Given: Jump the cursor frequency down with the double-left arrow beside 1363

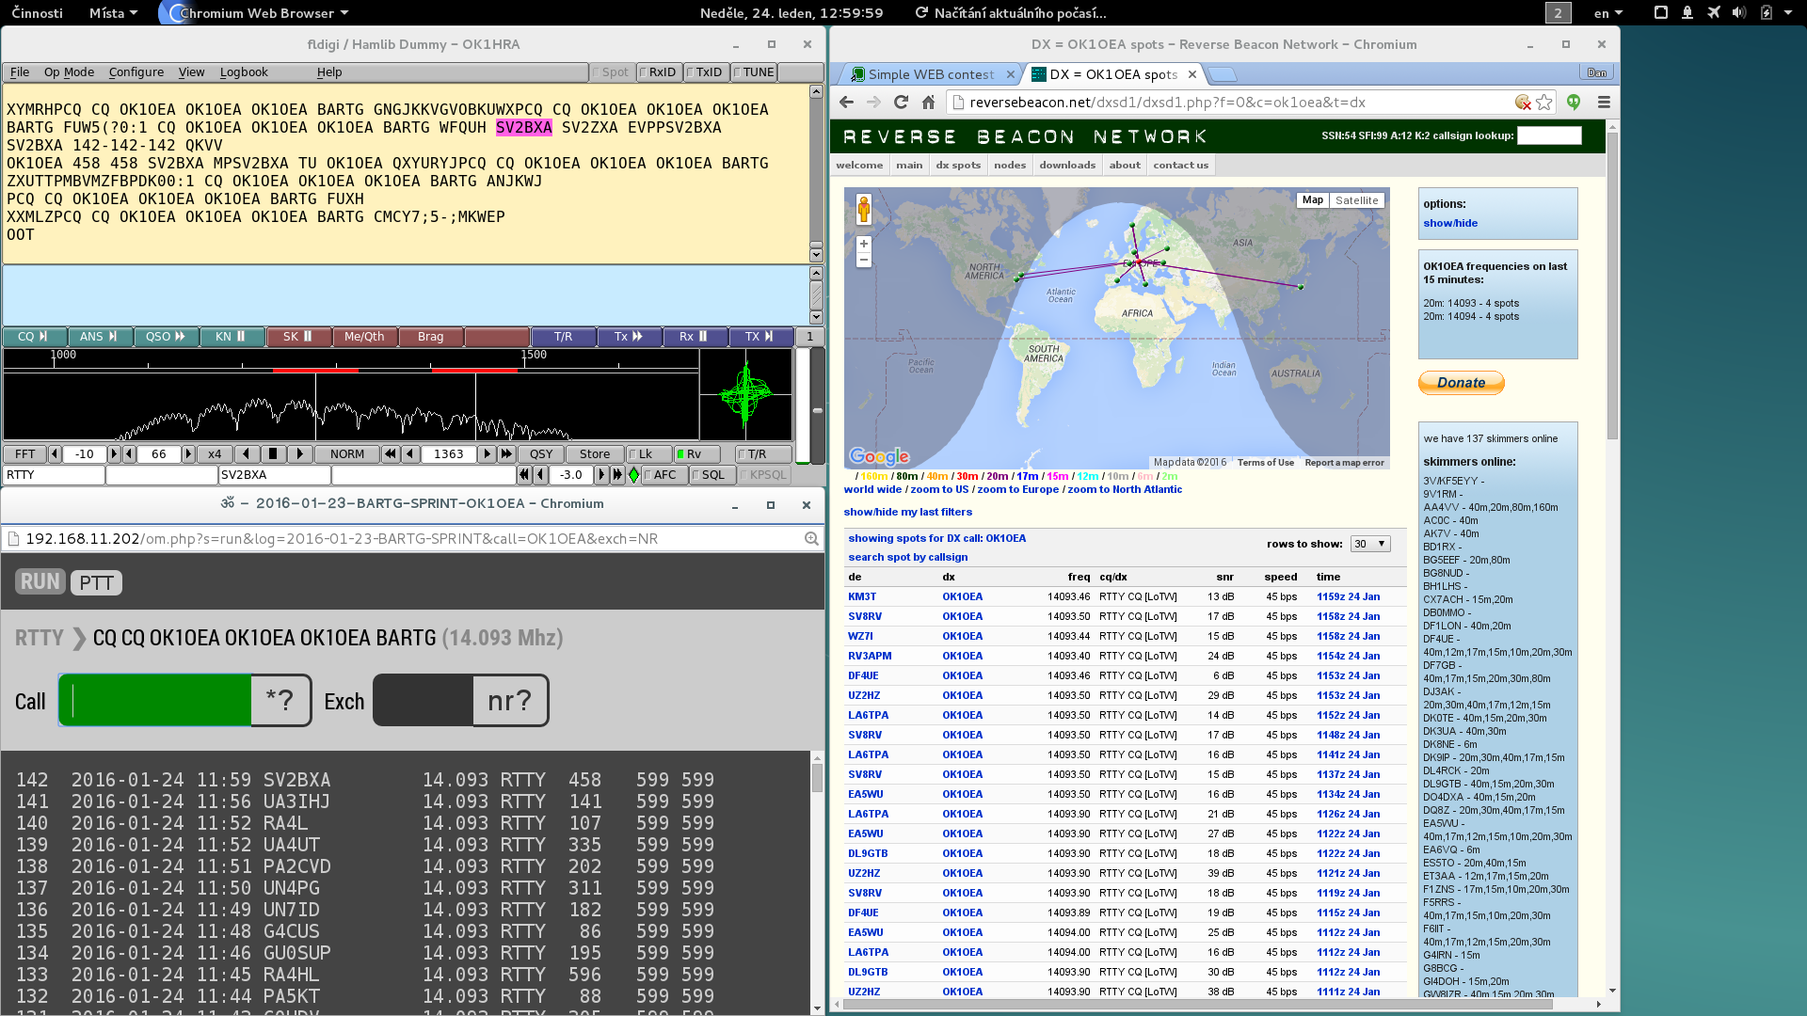Looking at the screenshot, I should click(x=391, y=454).
